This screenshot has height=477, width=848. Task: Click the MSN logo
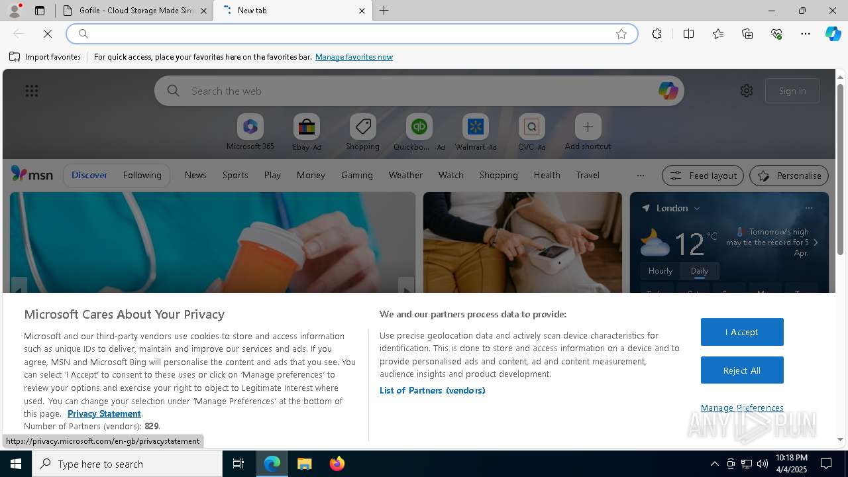point(32,175)
